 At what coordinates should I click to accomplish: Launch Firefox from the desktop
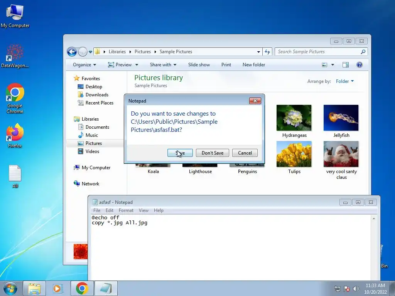[15, 135]
